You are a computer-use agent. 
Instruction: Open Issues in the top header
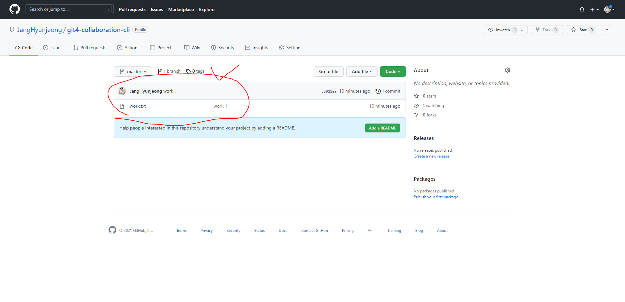pyautogui.click(x=157, y=9)
